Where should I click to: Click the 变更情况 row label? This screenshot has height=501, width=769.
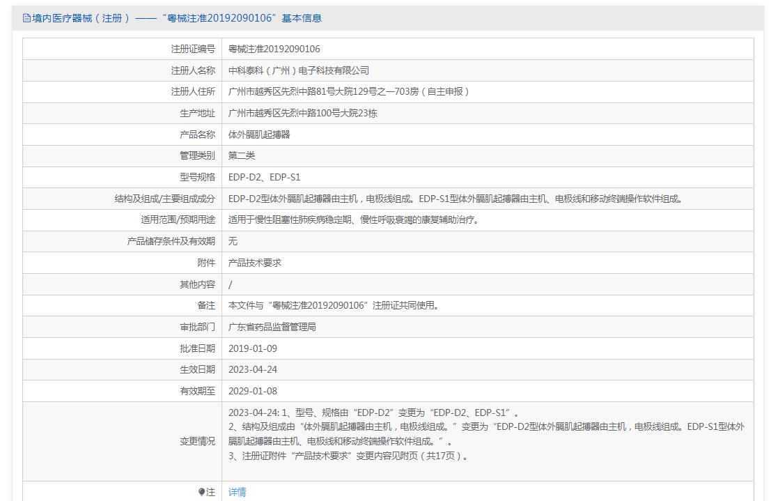(197, 441)
